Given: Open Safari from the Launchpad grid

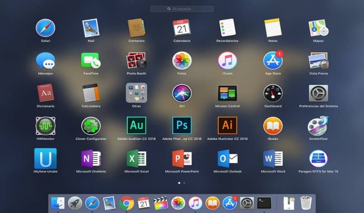Looking at the screenshot, I should pos(46,28).
